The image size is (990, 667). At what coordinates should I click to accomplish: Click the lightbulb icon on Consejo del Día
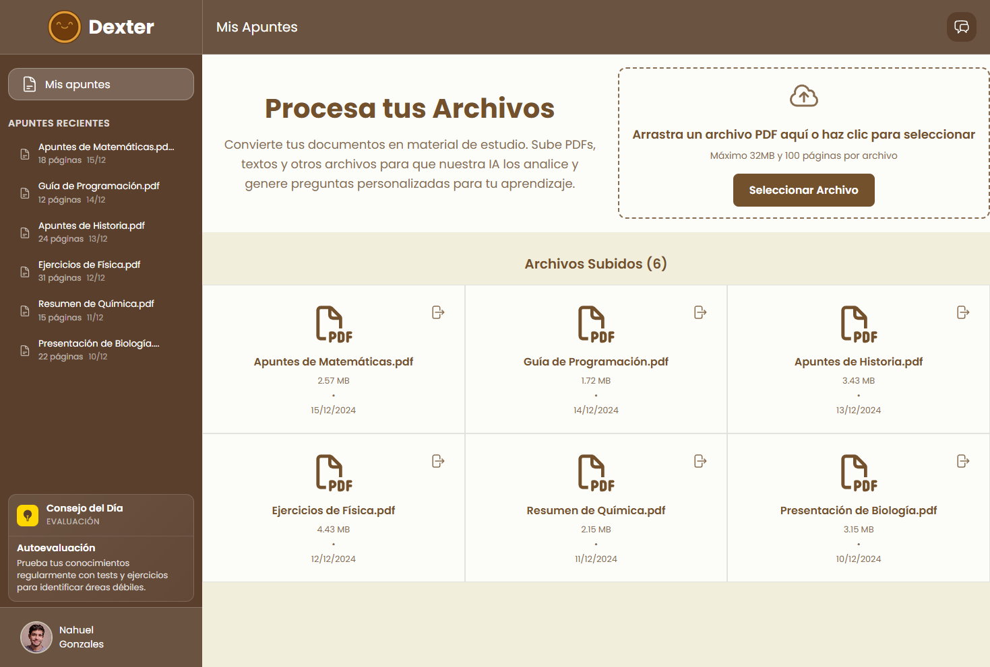click(x=28, y=515)
